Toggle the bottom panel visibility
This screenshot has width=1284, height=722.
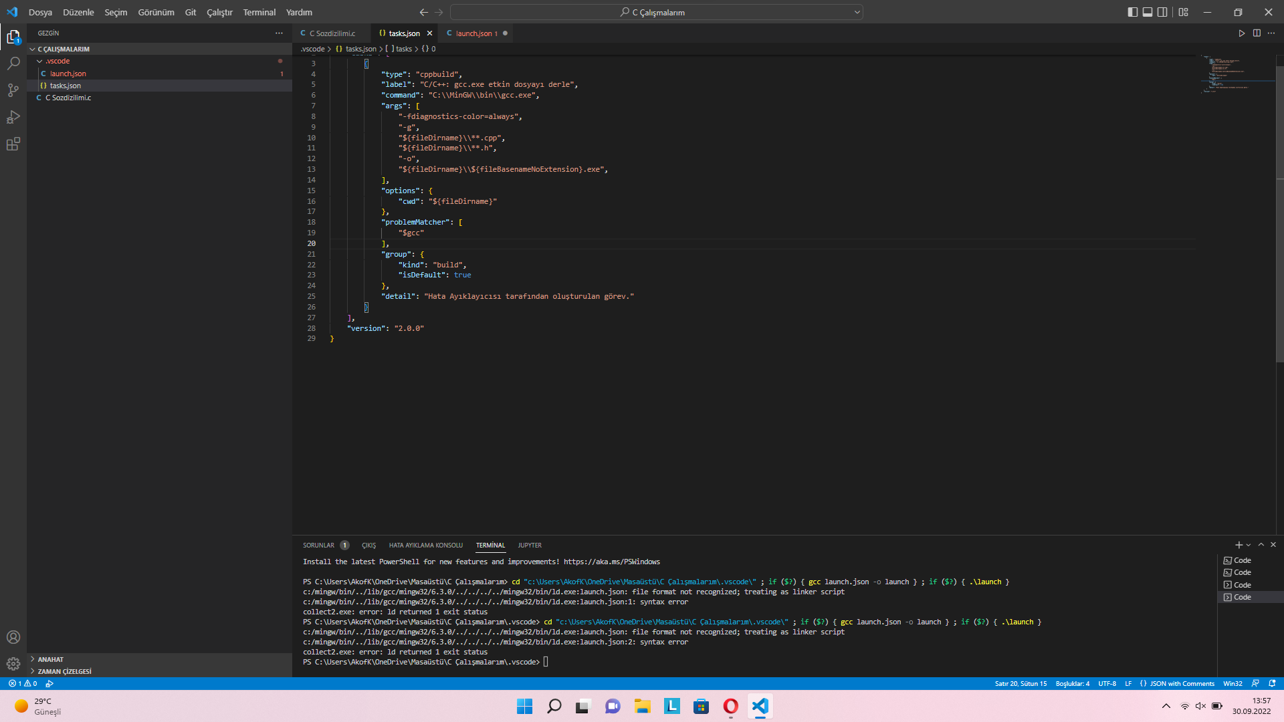point(1148,12)
